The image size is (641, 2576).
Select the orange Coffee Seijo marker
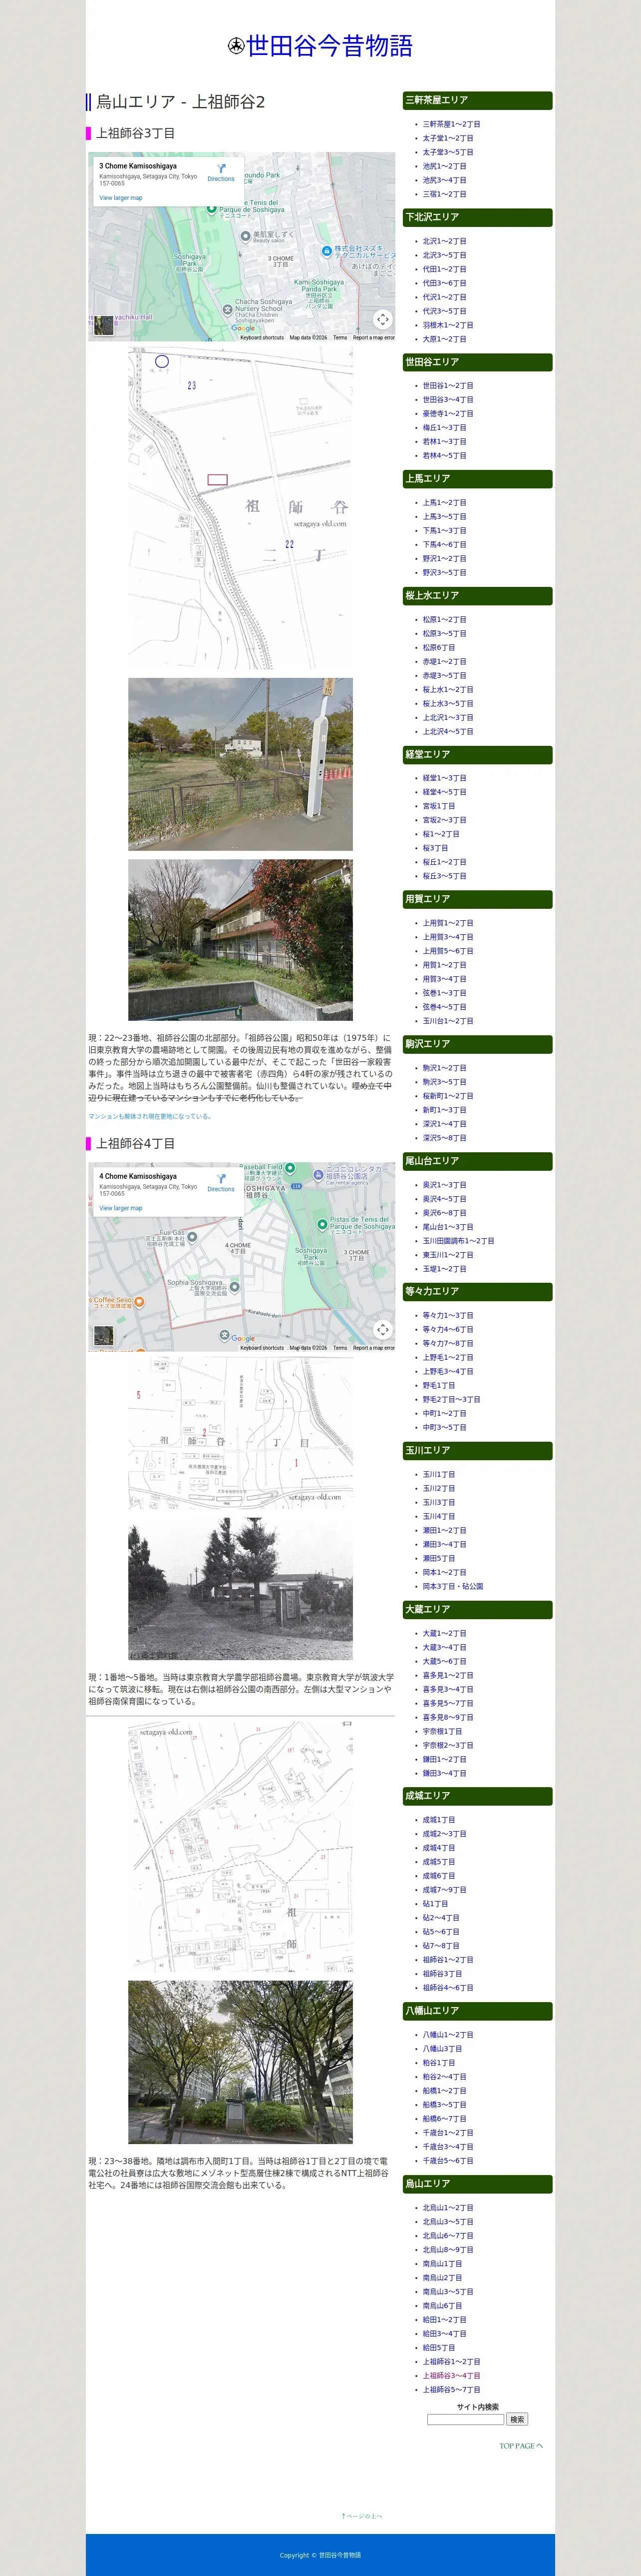point(140,1302)
